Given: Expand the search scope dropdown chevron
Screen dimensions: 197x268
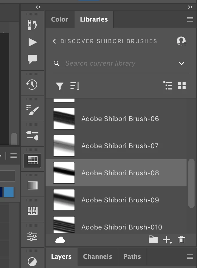Looking at the screenshot, I should tap(181, 63).
